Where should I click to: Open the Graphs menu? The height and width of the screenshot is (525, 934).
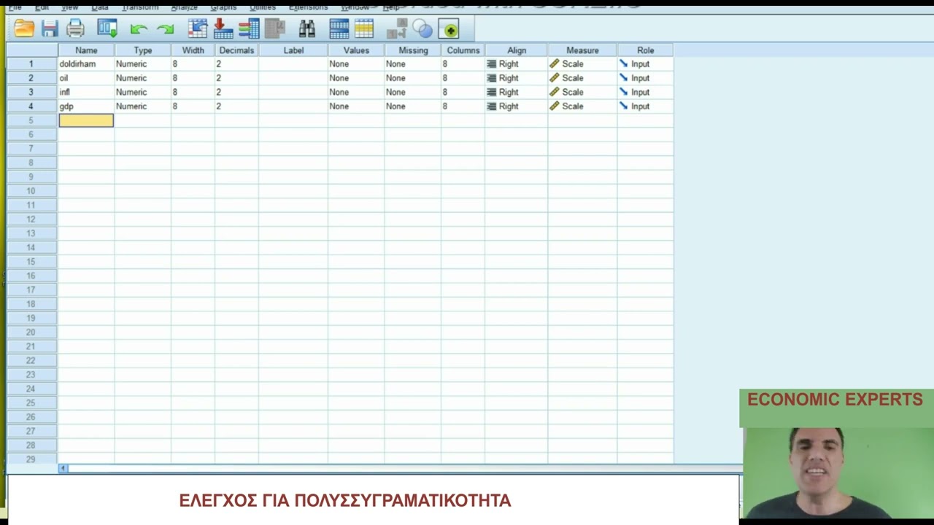pos(223,7)
